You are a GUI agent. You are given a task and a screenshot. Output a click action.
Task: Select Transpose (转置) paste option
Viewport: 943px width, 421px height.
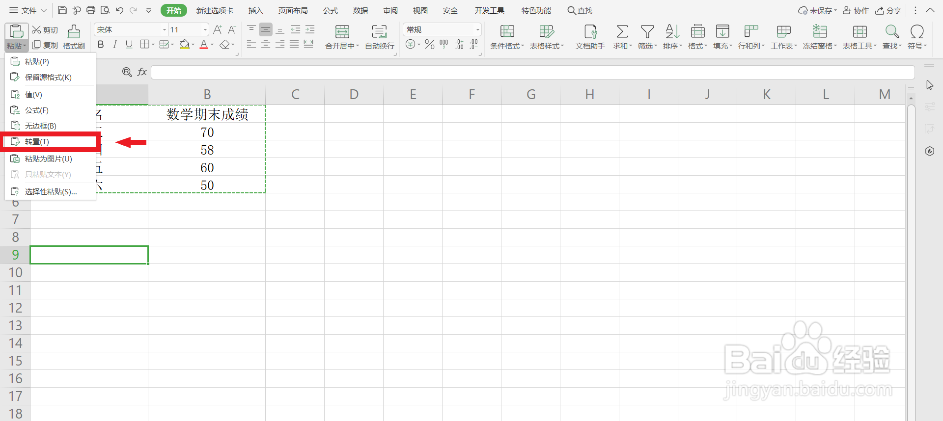tap(50, 142)
